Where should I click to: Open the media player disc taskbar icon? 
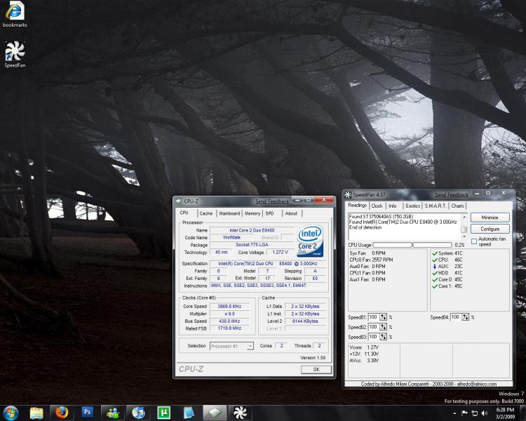[138, 413]
